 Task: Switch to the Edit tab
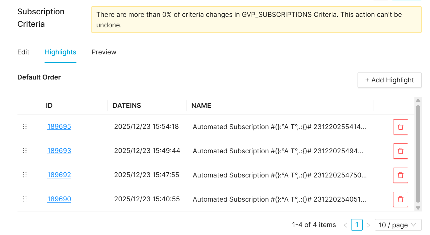coord(23,52)
